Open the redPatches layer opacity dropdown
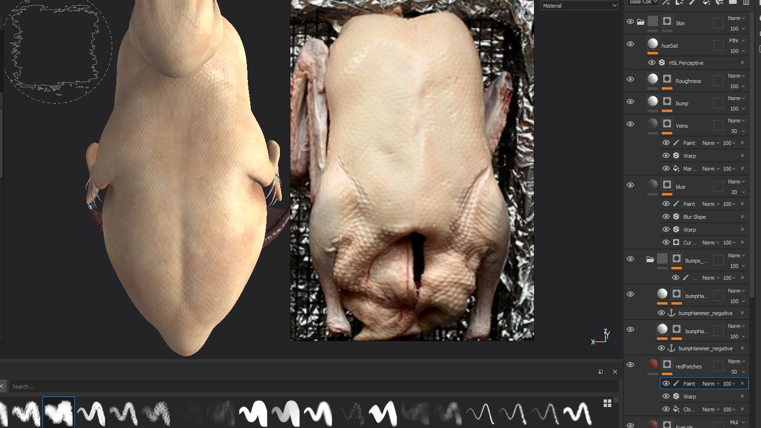Screen dimensions: 761x428 click(738, 372)
